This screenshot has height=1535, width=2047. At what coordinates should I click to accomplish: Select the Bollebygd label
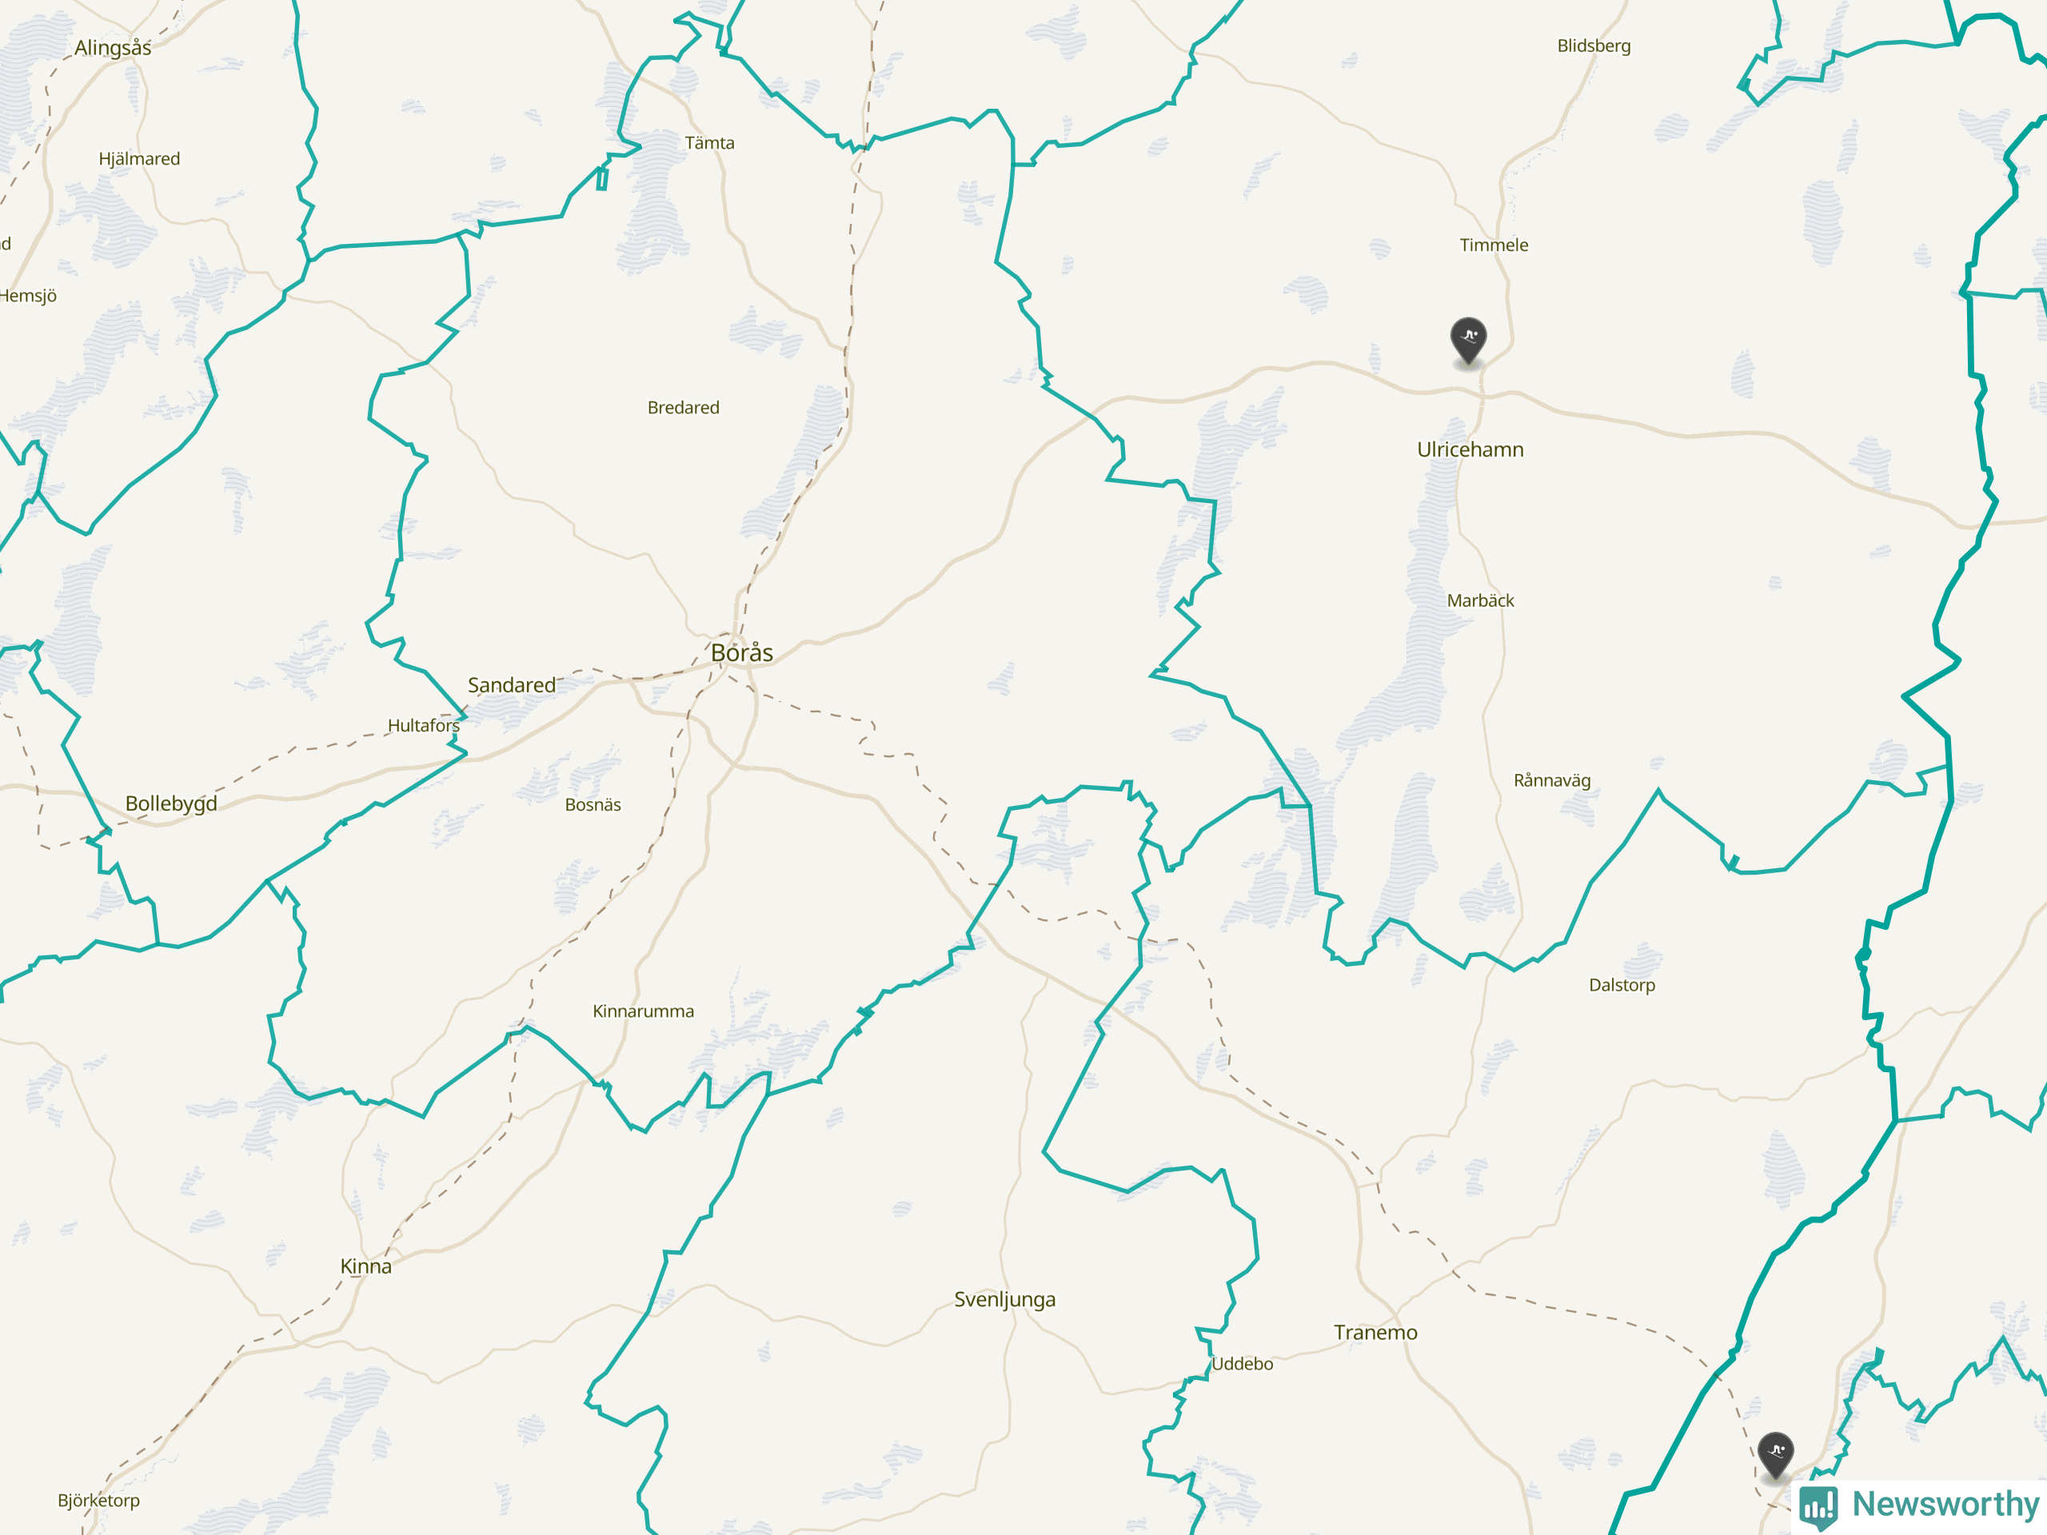[171, 804]
